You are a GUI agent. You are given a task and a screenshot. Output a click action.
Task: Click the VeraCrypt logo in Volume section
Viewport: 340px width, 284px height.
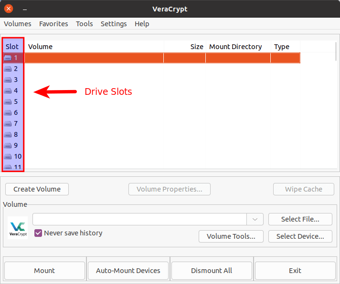18,227
